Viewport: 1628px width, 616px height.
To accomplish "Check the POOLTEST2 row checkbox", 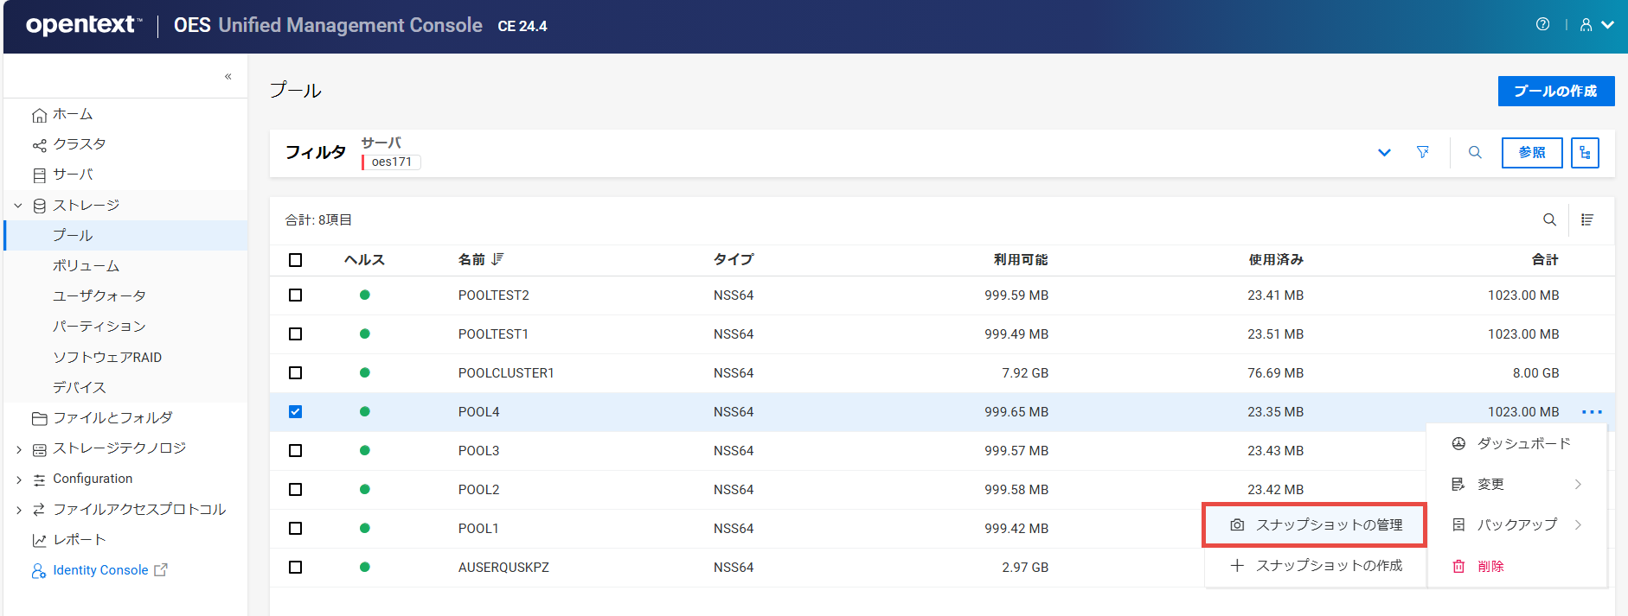I will point(296,295).
